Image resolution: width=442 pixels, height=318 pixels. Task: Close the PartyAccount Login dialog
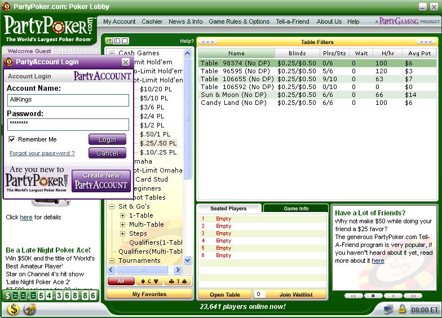[x=126, y=62]
